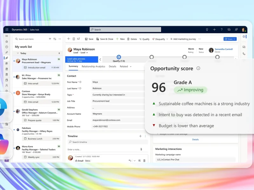This screenshot has height=190, width=254.
Task: Open Timeline more options vertical ellipsis
Action: tap(145, 136)
